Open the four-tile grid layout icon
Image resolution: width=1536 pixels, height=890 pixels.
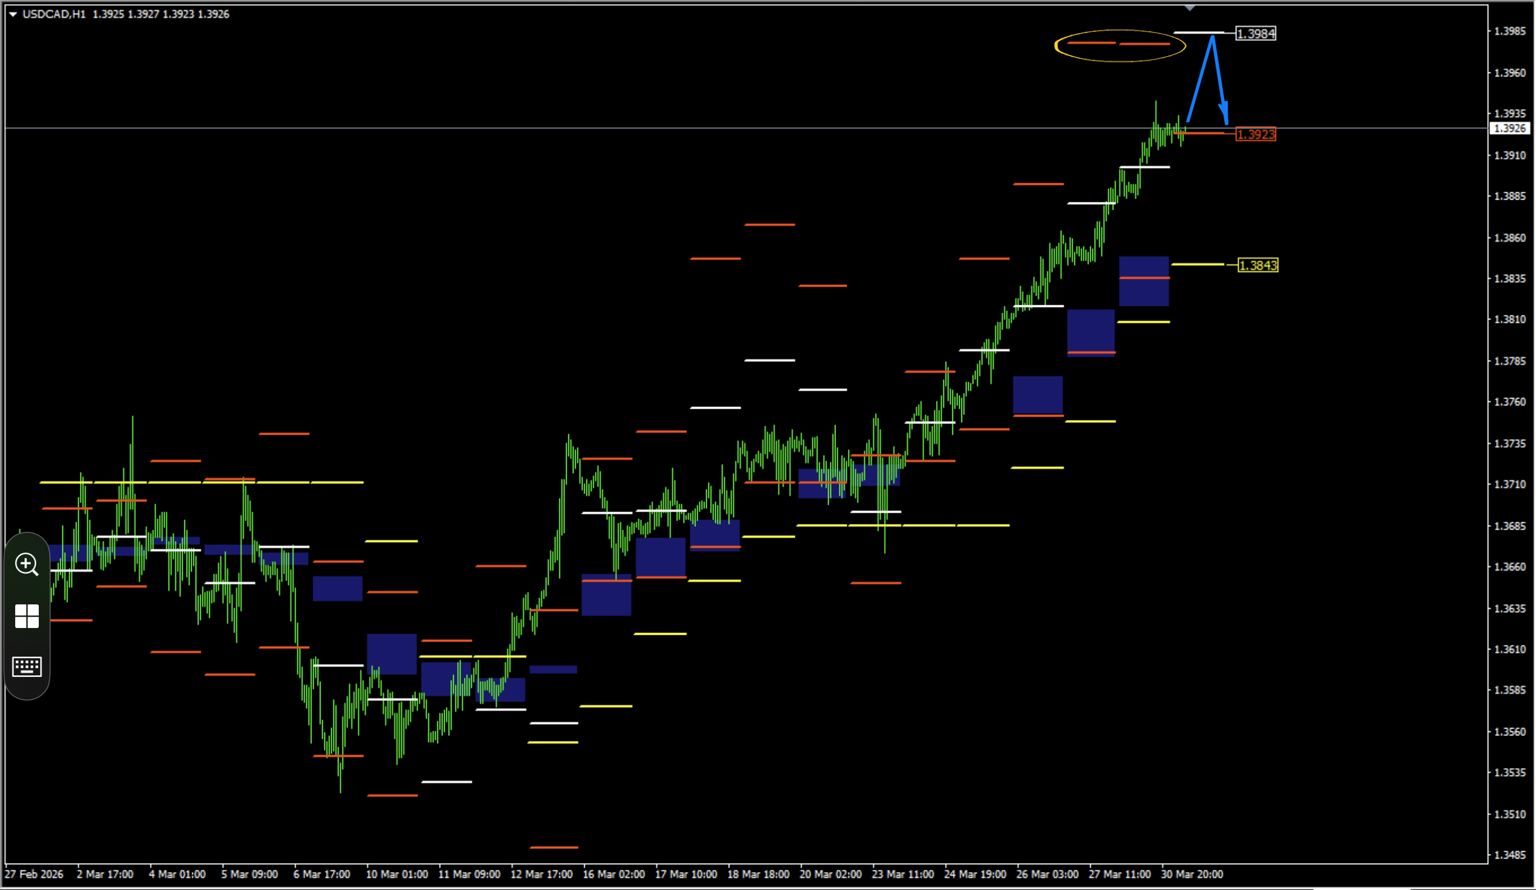pyautogui.click(x=27, y=616)
